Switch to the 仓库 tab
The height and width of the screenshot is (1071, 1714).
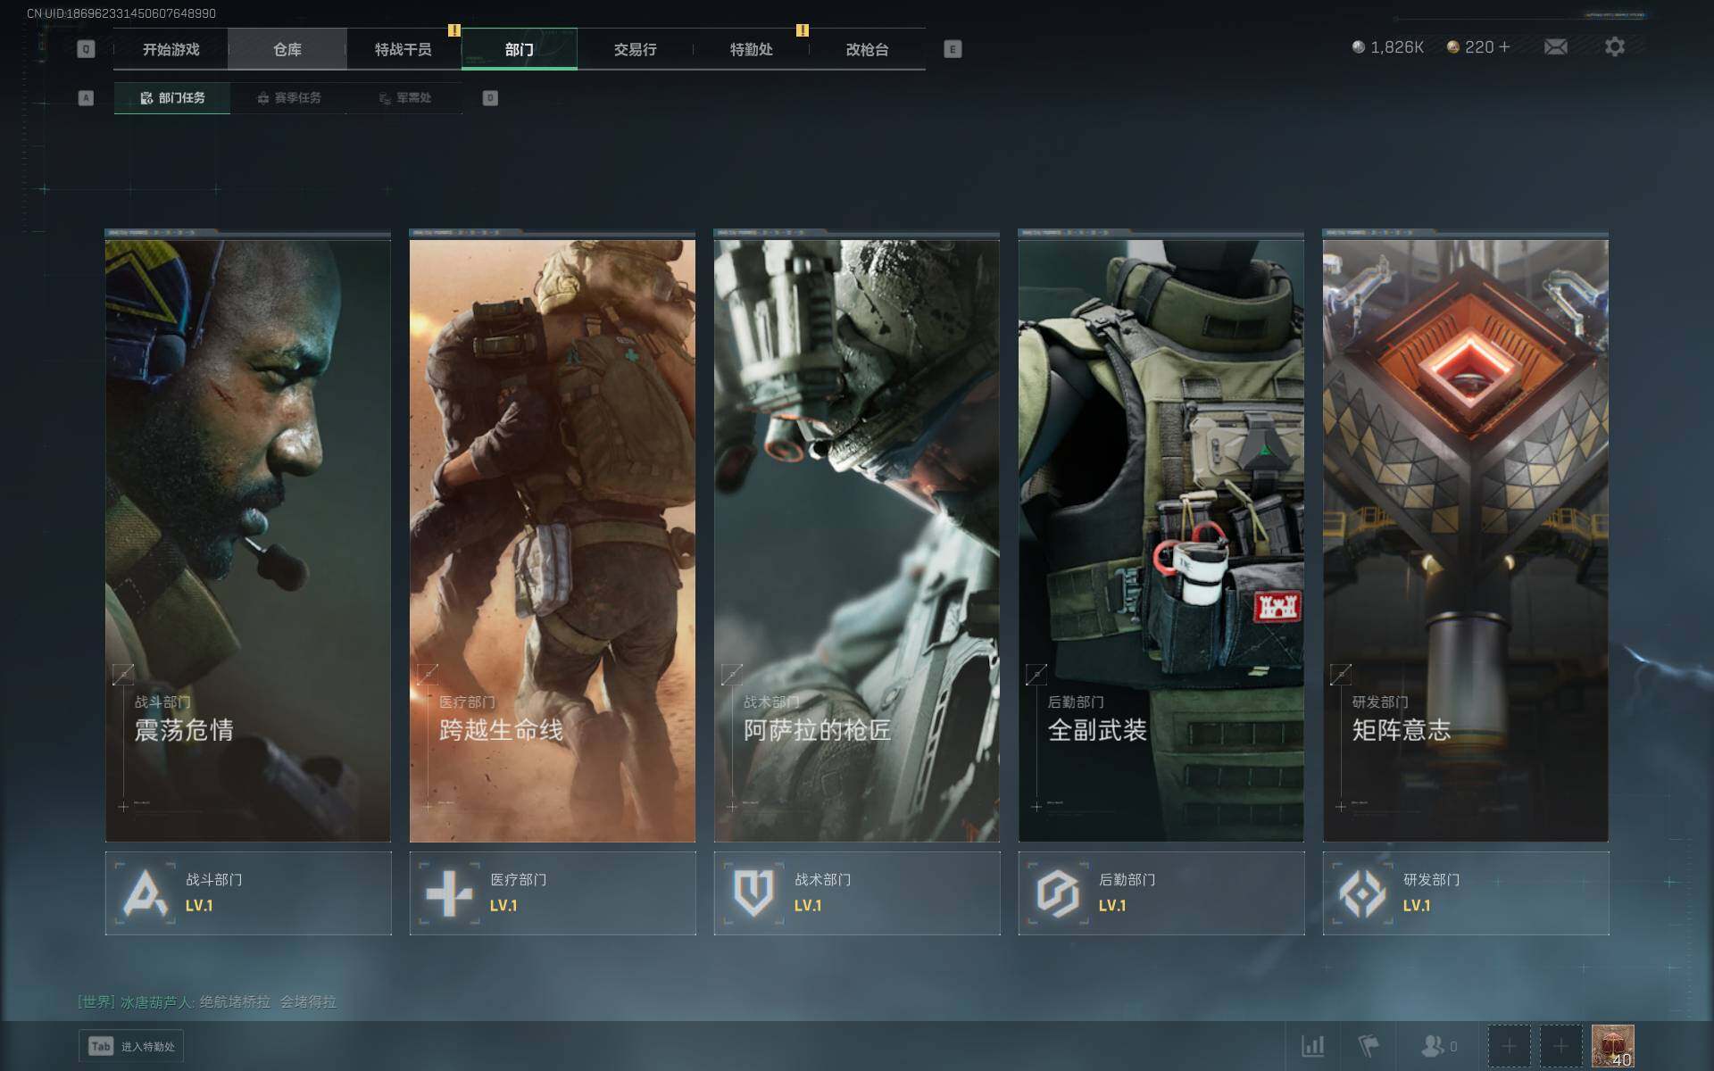tap(287, 49)
